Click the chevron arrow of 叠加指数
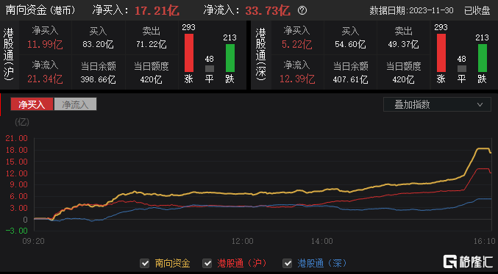Viewport: 498px width, 274px height. click(480, 104)
